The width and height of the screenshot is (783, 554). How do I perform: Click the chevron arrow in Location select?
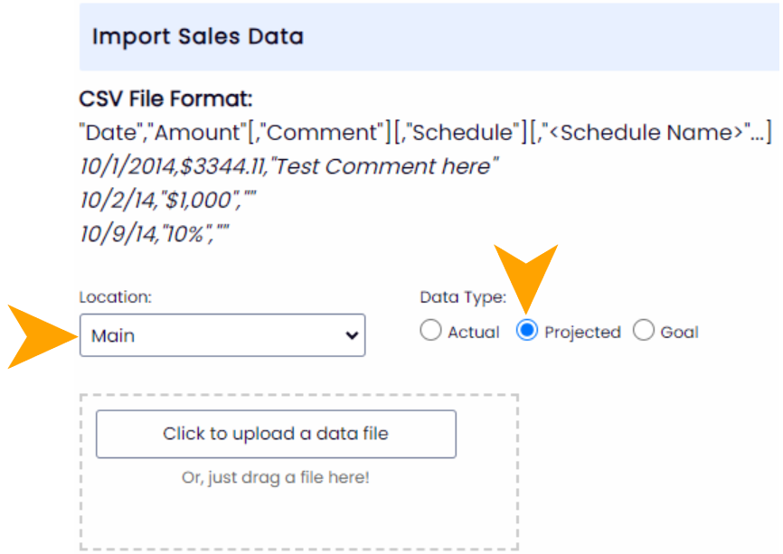pos(352,335)
